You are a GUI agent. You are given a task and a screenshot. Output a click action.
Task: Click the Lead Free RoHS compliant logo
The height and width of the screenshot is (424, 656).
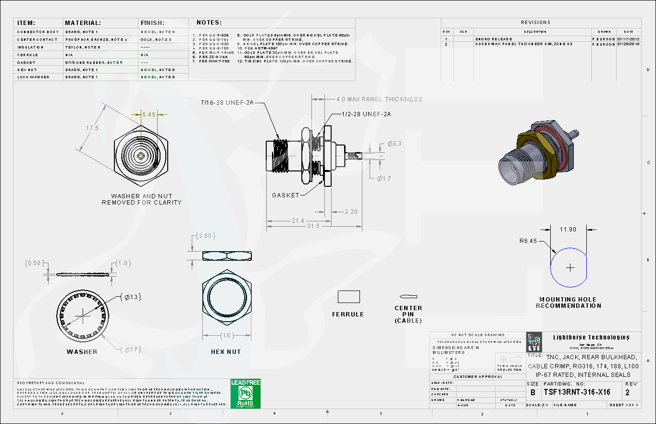[x=245, y=393]
